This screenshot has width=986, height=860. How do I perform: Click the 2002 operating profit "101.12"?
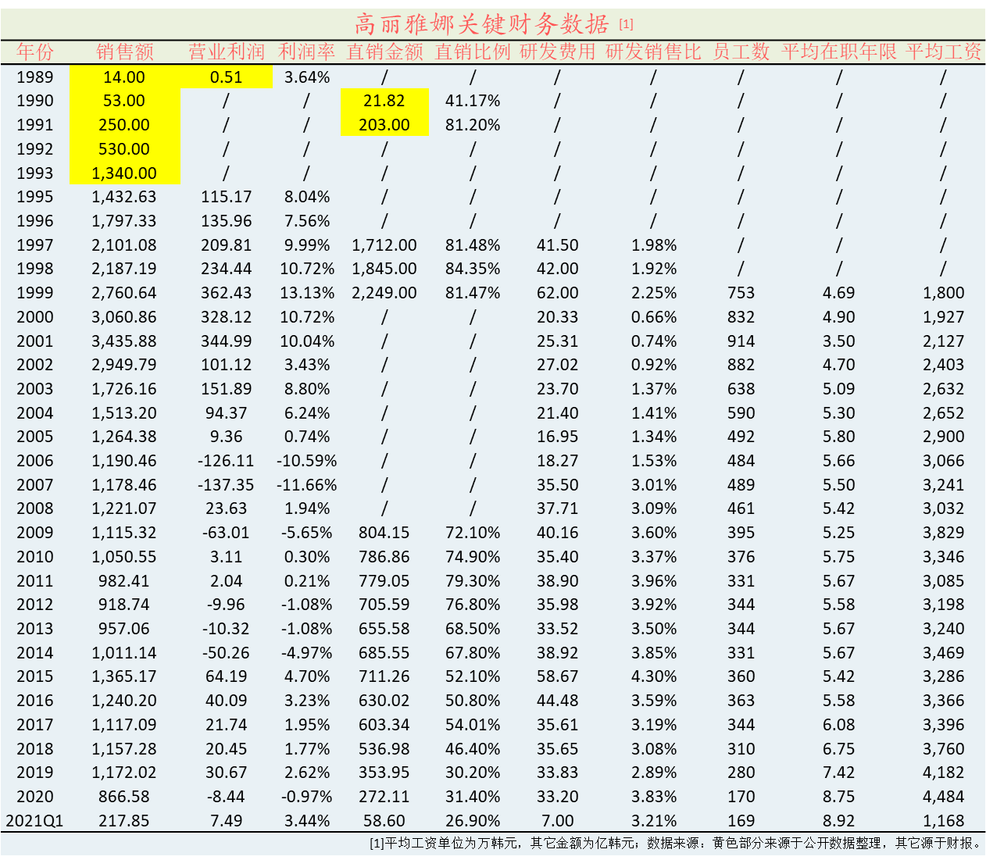[227, 365]
